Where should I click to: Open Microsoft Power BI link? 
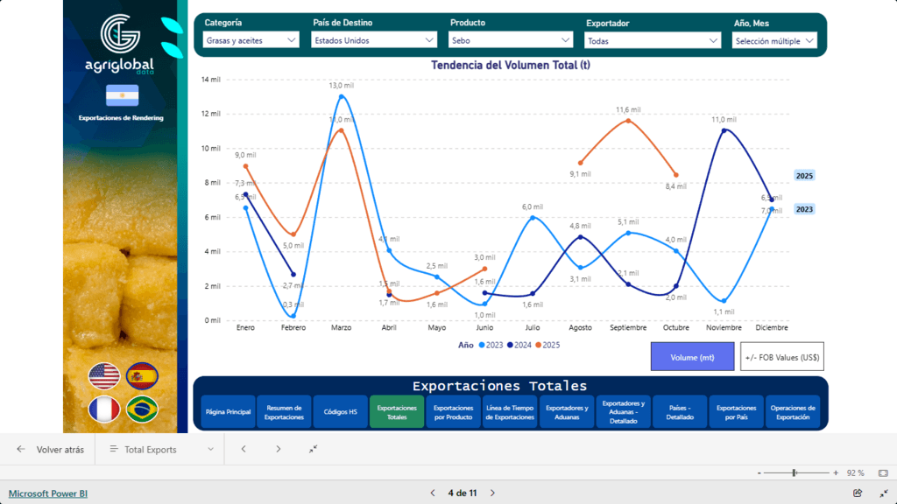pos(48,493)
